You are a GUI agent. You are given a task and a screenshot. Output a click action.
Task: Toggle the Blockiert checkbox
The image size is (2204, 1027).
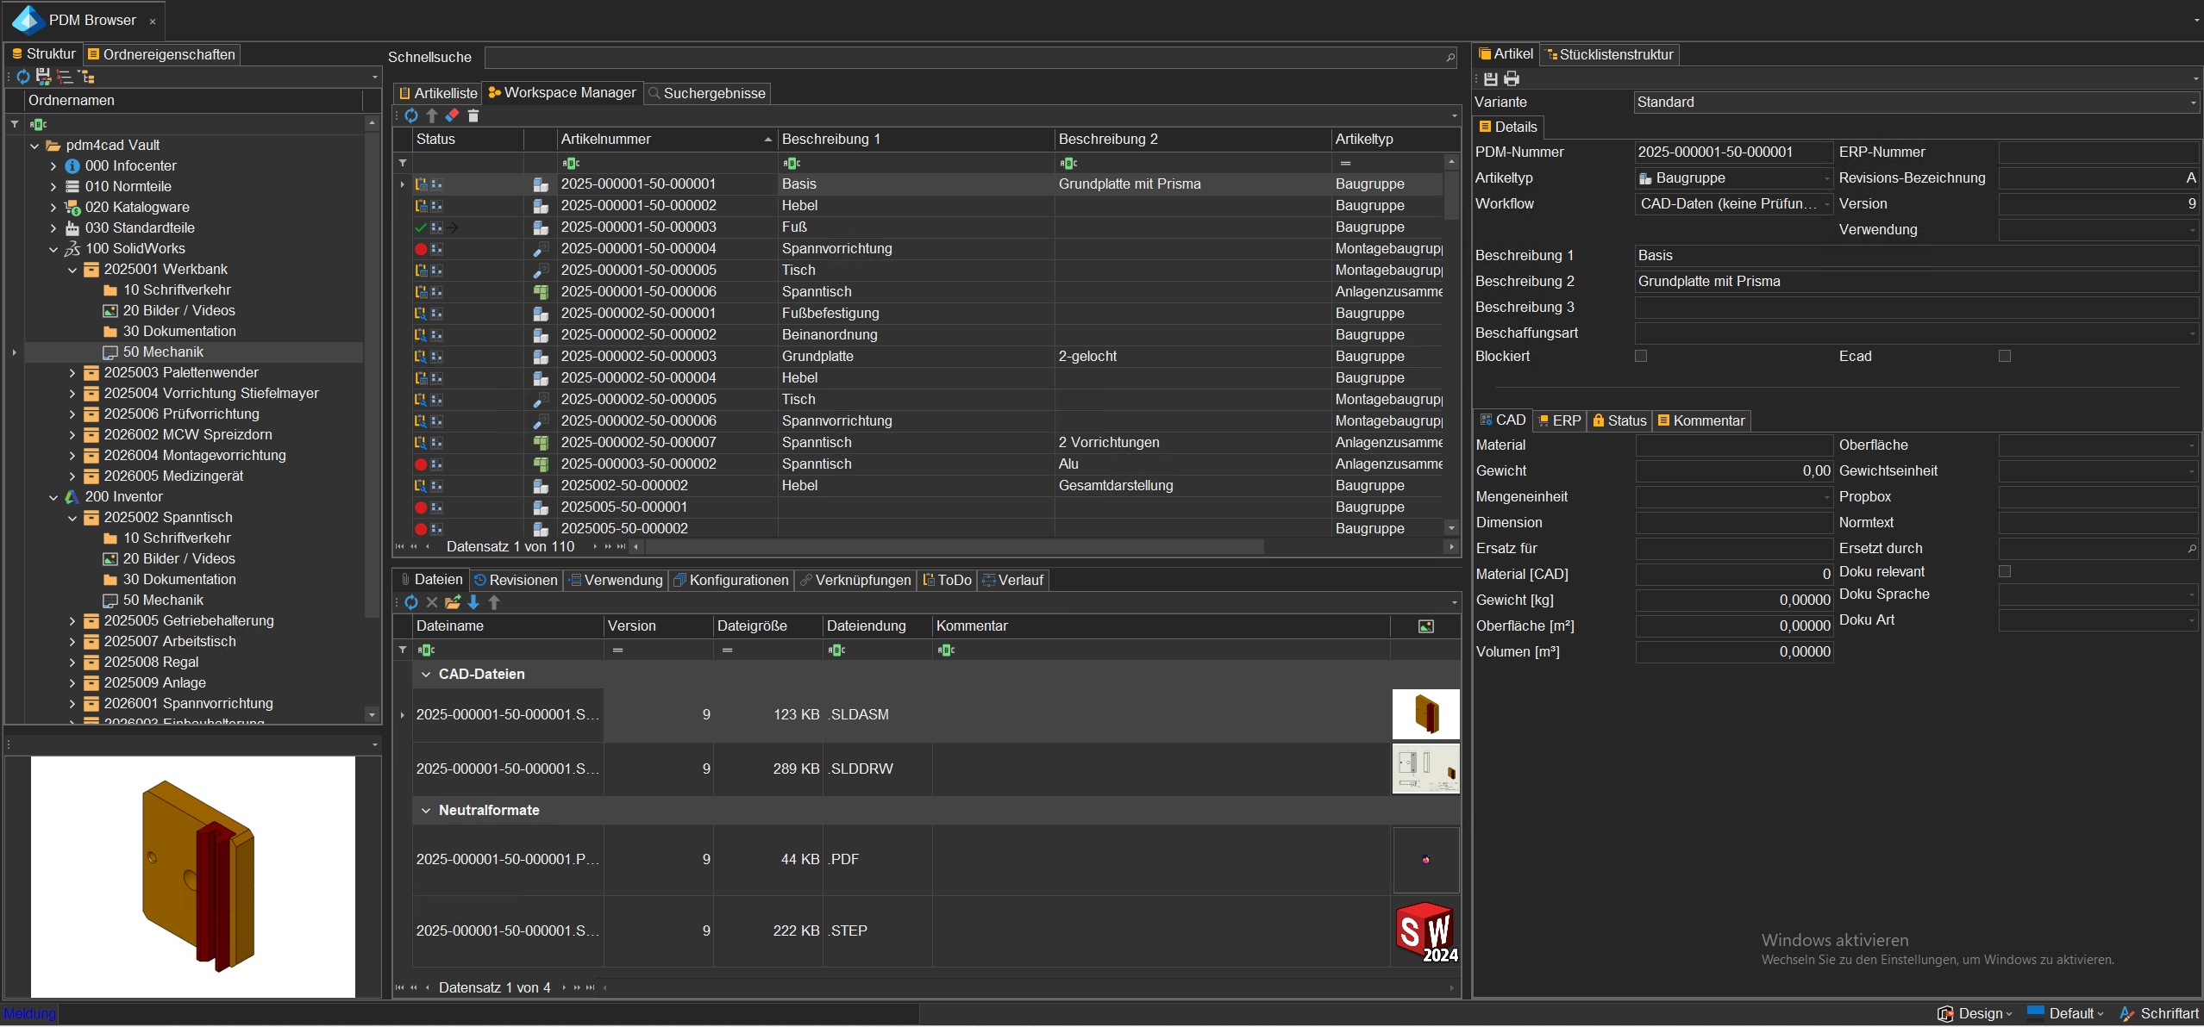point(1641,356)
